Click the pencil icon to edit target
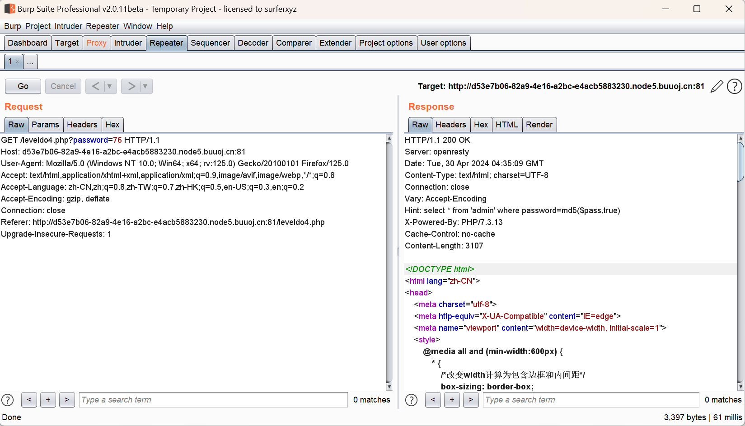 [717, 86]
